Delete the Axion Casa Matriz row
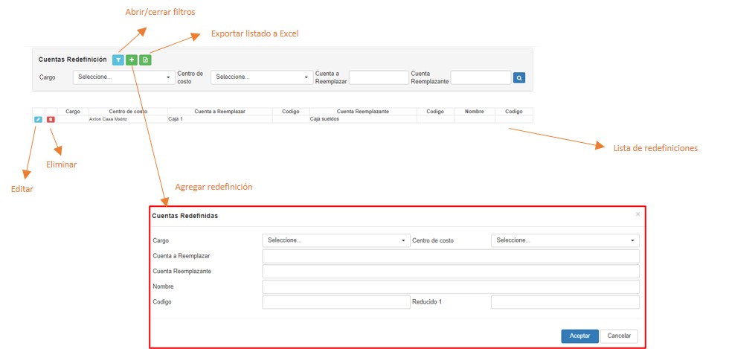This screenshot has width=729, height=349. coord(51,119)
